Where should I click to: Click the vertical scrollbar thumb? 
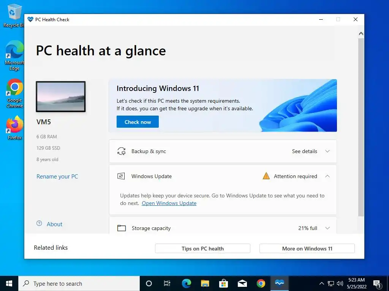pos(361,127)
